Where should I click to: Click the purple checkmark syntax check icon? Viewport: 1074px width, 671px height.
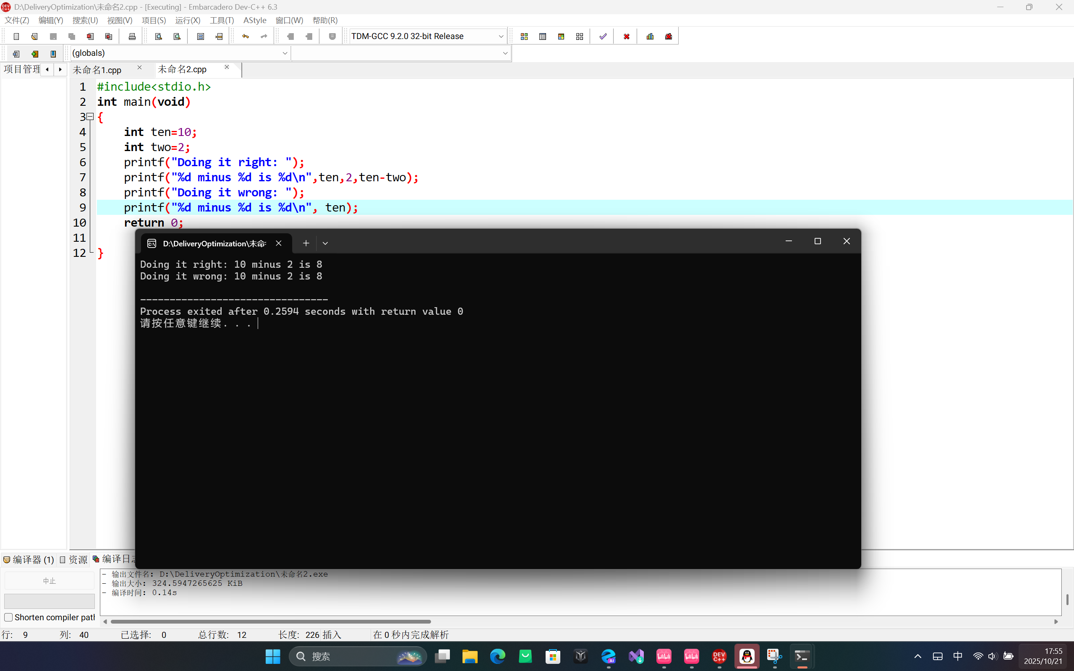(603, 37)
